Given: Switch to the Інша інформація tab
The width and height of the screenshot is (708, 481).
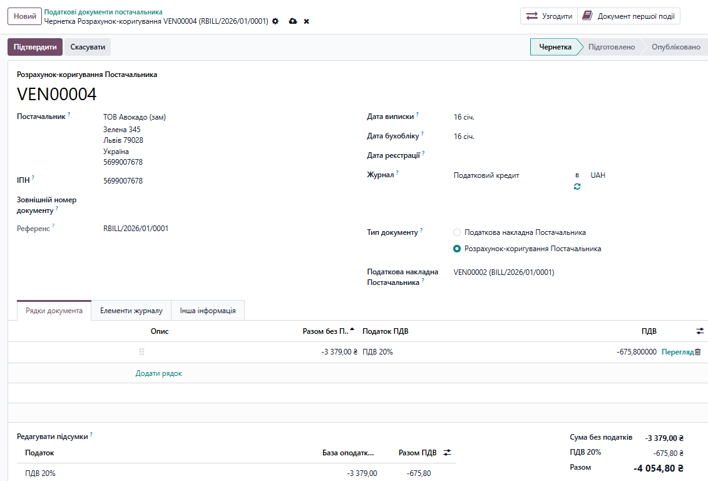Looking at the screenshot, I should tap(208, 311).
